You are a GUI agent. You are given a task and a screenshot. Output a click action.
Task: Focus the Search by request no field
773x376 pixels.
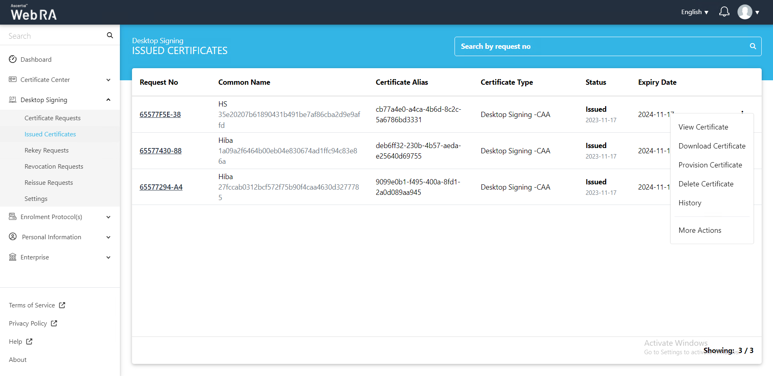pyautogui.click(x=601, y=46)
